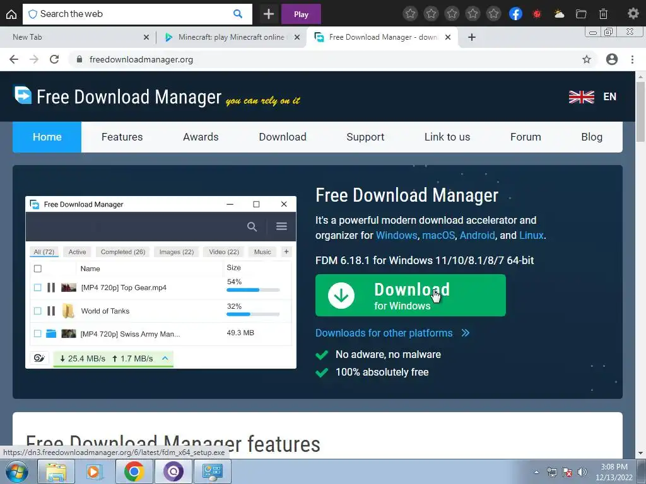Follow the Linux platform link

[x=531, y=236]
